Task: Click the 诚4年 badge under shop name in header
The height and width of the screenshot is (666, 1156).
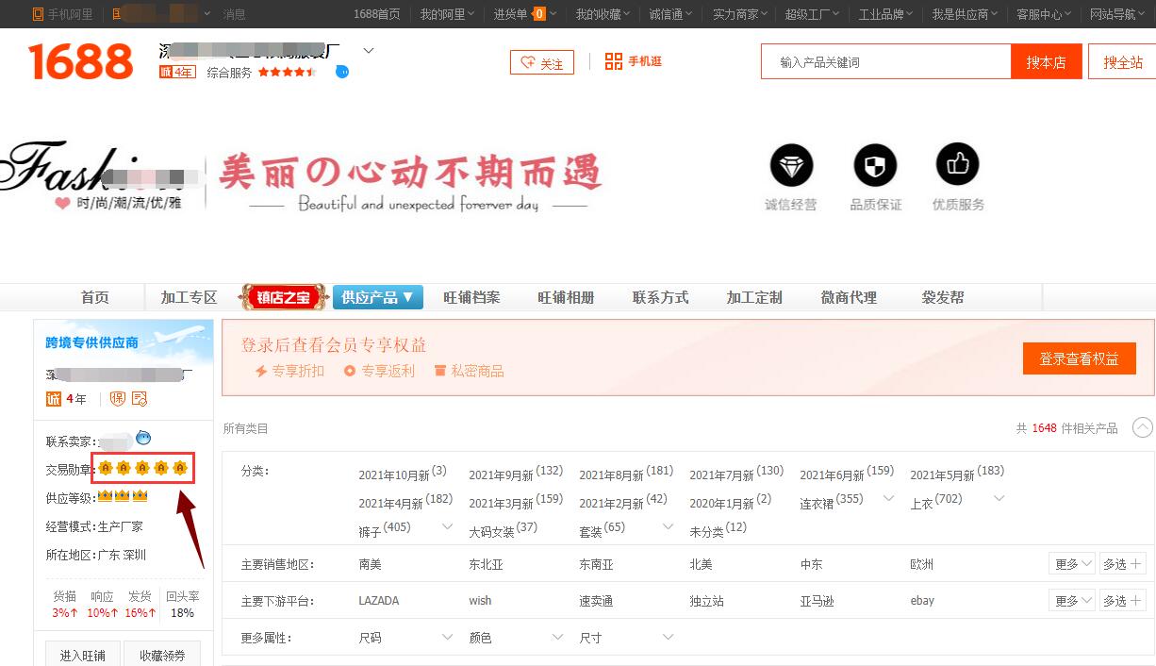Action: pos(177,72)
